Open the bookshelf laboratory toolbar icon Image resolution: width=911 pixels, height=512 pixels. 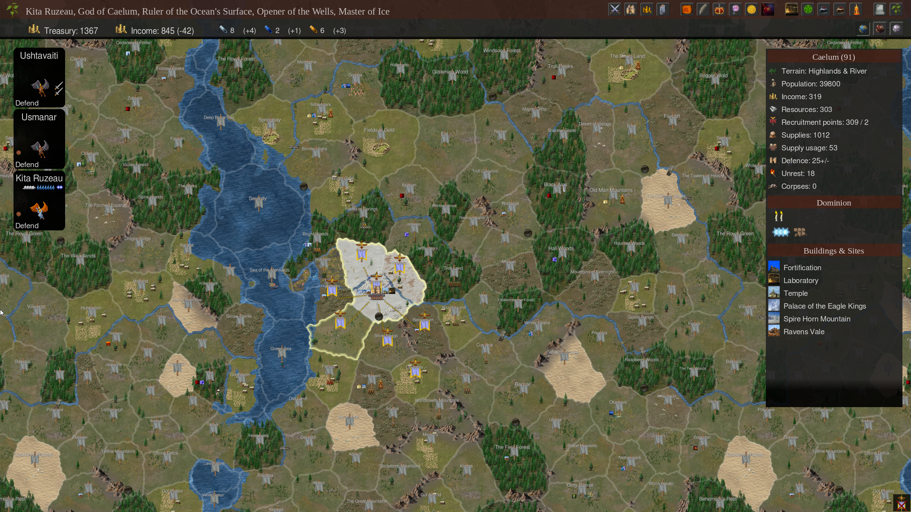[x=791, y=9]
